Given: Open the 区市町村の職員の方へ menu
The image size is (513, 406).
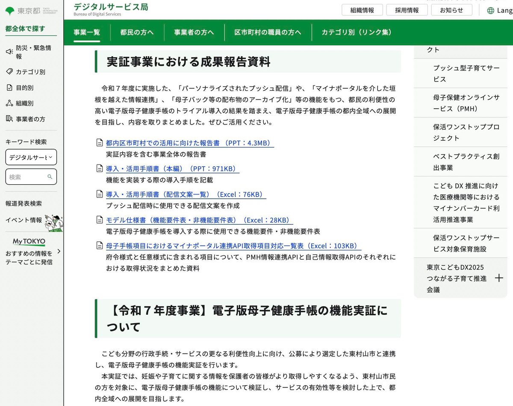Looking at the screenshot, I should (268, 32).
